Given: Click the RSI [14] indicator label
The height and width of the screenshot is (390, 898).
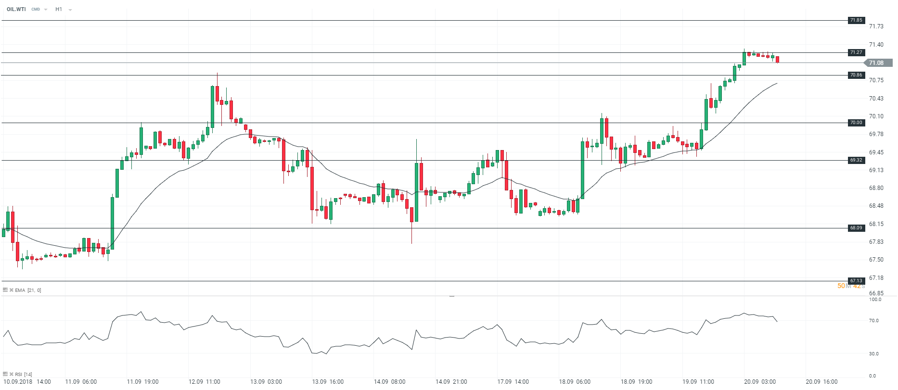Looking at the screenshot, I should tap(24, 374).
